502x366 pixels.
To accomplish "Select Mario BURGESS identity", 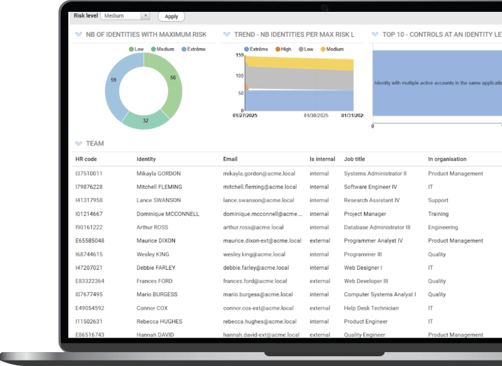I will [157, 295].
